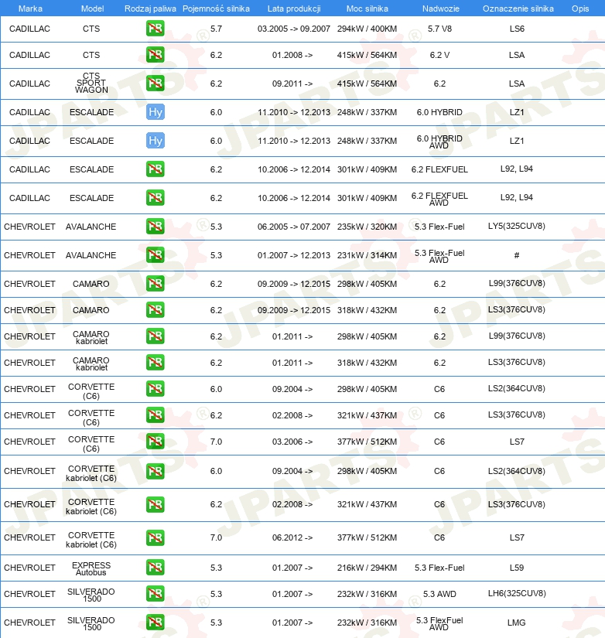
Task: Click petrol icon in Silverado 1500 LH6 row
Action: click(x=155, y=594)
